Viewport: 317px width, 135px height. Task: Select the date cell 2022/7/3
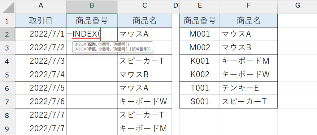pos(41,61)
